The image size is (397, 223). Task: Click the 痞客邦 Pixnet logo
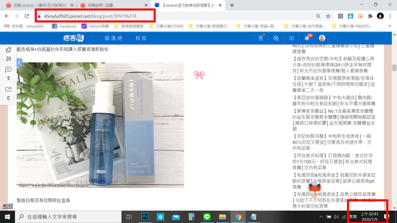point(73,38)
